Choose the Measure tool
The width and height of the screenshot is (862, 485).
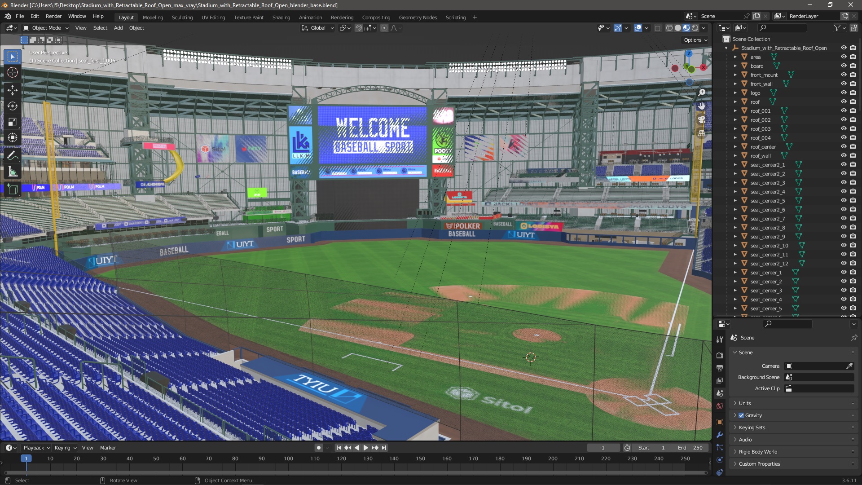click(13, 172)
